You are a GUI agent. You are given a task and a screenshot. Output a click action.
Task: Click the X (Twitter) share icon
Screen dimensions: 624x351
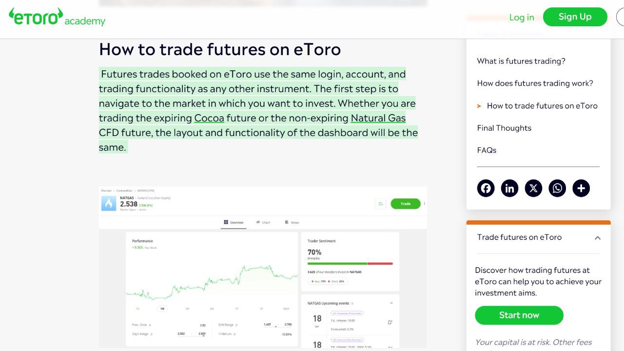pyautogui.click(x=533, y=188)
